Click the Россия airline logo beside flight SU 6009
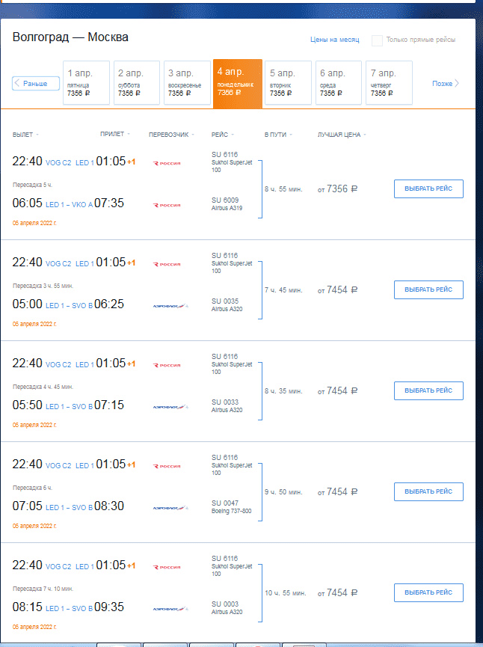483x647 pixels. click(x=167, y=204)
